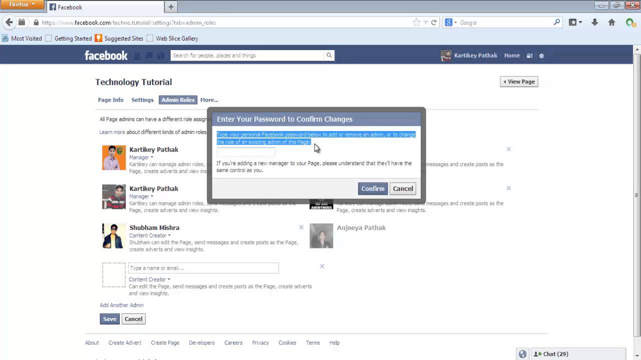
Task: Click Anjneya Pathak's profile picture
Action: pyautogui.click(x=321, y=236)
